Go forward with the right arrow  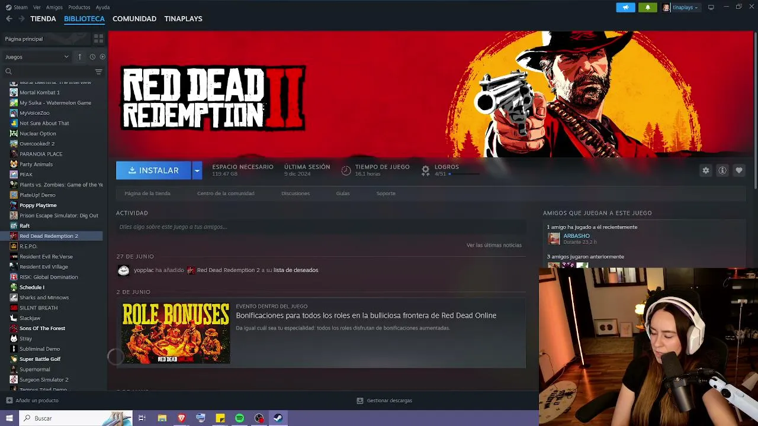point(21,19)
